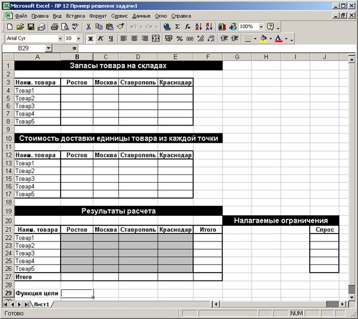Toggle bold (Ж) formatting
Image resolution: width=358 pixels, height=319 pixels.
(90, 39)
